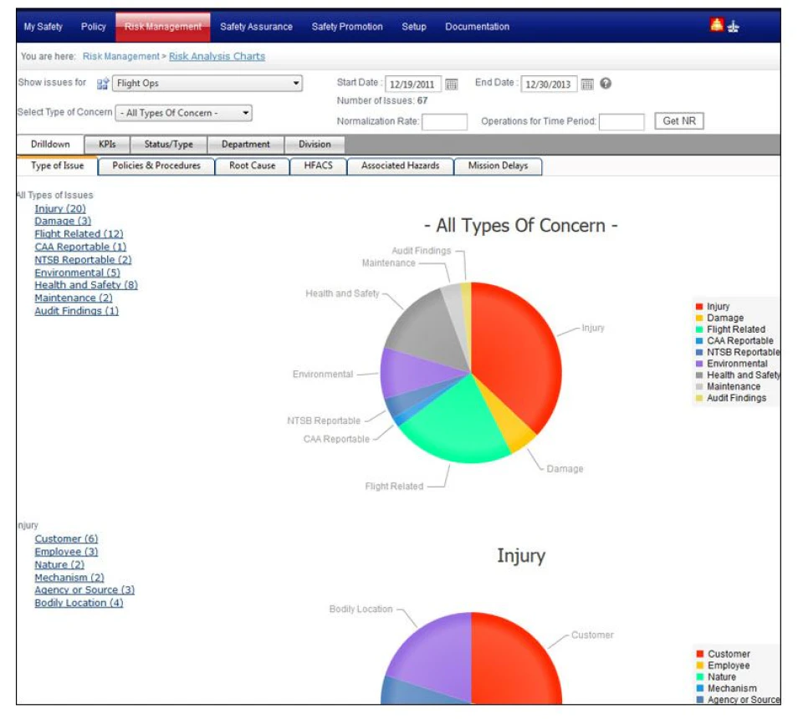This screenshot has height=719, width=803.
Task: Click the help question mark icon
Action: click(x=604, y=84)
